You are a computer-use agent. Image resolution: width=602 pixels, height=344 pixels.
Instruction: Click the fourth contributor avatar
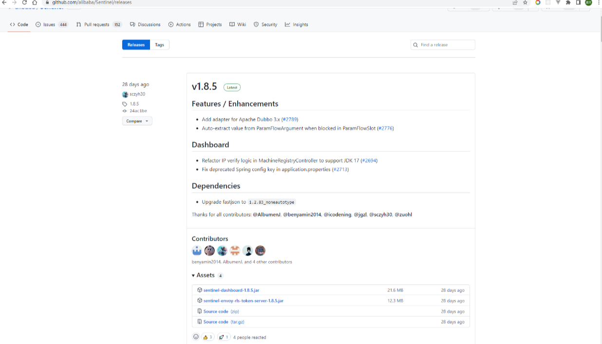pyautogui.click(x=235, y=251)
